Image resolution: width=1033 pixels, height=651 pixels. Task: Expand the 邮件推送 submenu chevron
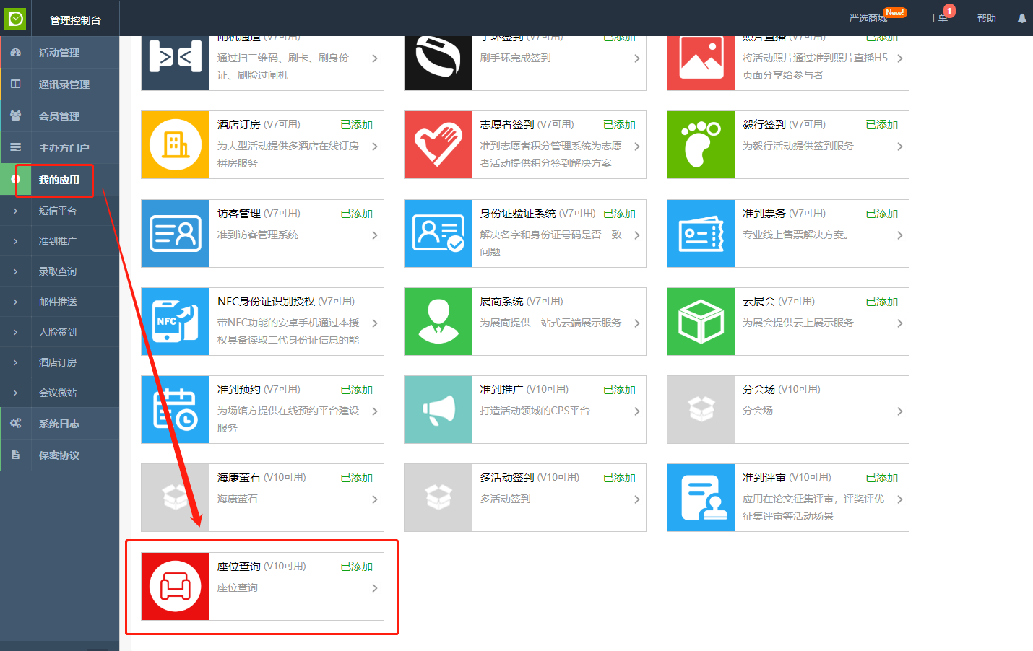16,302
